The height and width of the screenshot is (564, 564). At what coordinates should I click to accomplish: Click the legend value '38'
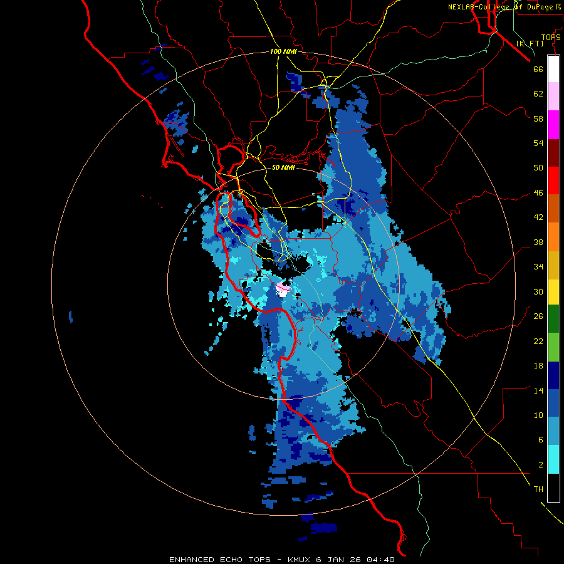(538, 243)
